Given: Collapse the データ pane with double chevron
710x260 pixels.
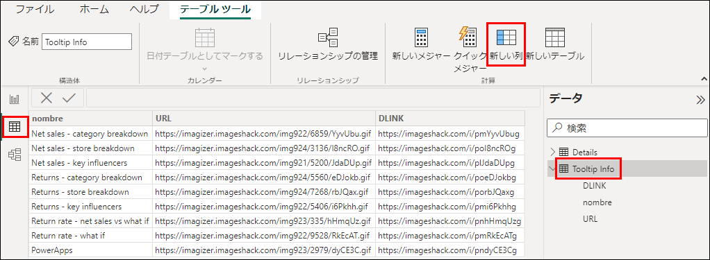Looking at the screenshot, I should [x=700, y=100].
